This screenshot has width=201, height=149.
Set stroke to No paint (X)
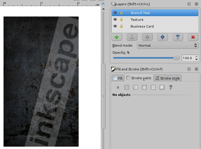click(x=118, y=87)
